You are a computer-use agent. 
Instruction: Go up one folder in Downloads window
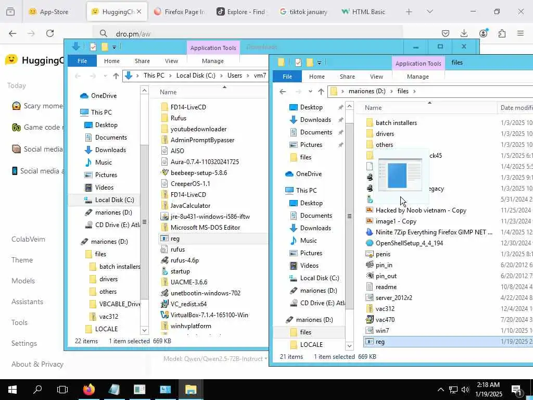coord(116,76)
